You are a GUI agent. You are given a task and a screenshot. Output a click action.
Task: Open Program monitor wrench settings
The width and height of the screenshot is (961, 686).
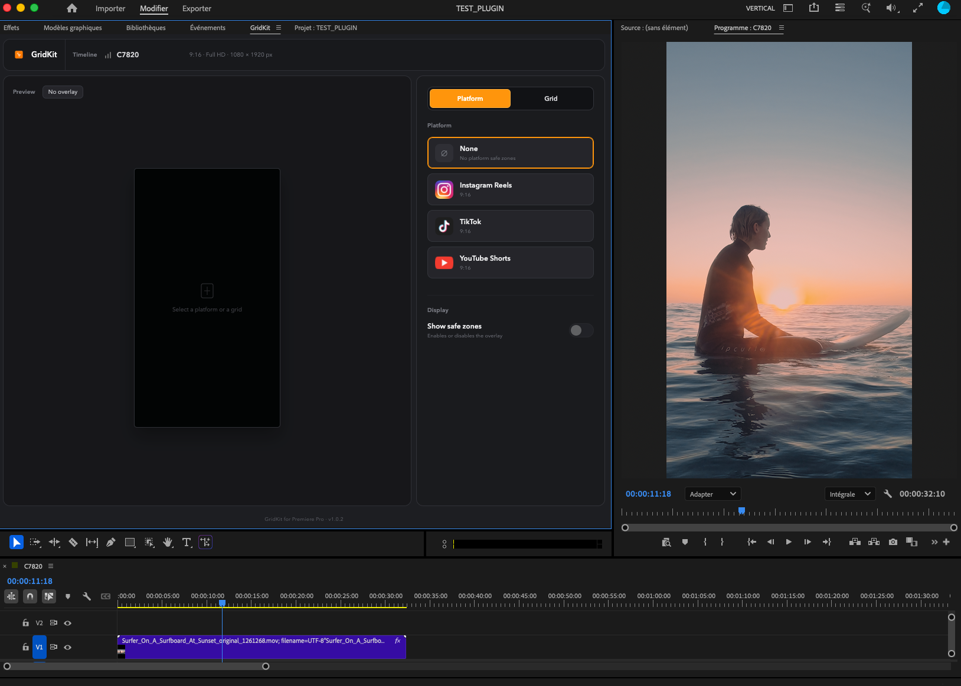(x=888, y=494)
